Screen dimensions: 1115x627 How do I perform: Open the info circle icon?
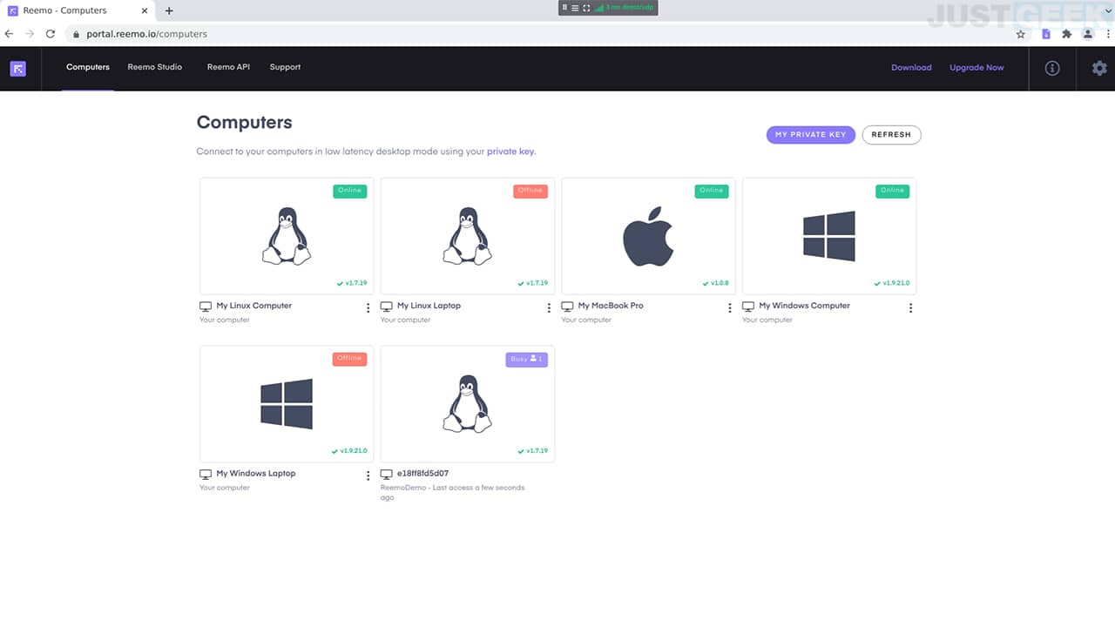[x=1052, y=68]
